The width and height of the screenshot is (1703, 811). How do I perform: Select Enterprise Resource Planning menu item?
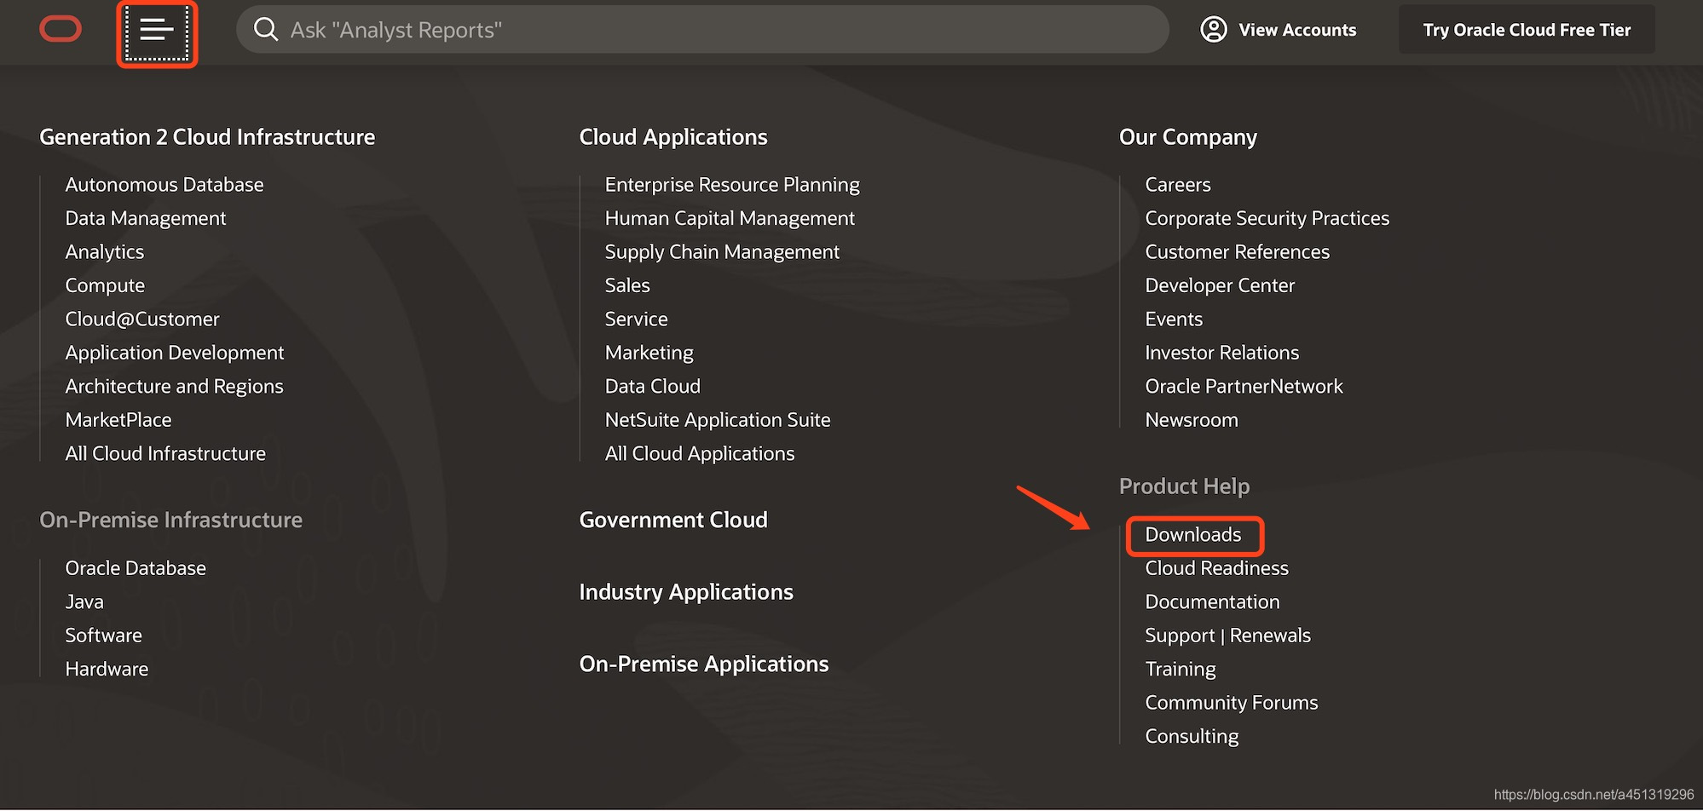(x=731, y=185)
